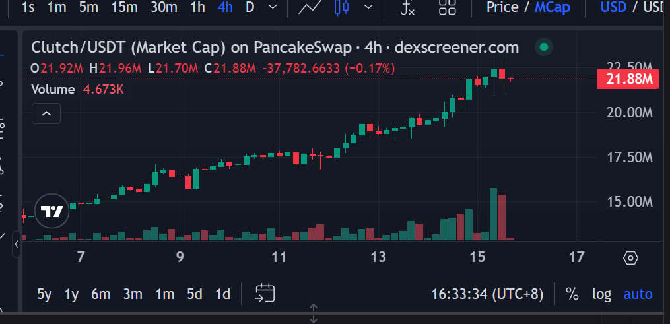Set range to 1y

(x=71, y=294)
